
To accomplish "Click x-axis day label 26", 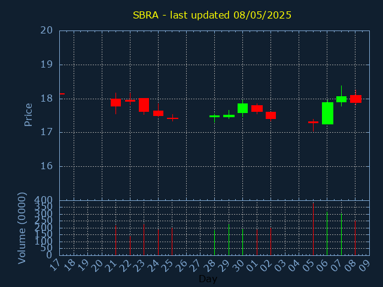I will 181,265.
